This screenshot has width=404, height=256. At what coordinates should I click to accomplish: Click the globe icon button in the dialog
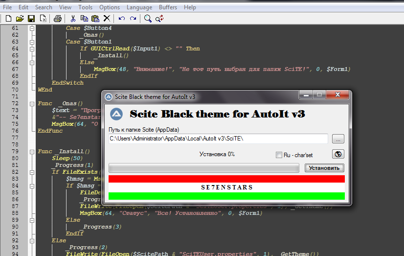point(337,154)
